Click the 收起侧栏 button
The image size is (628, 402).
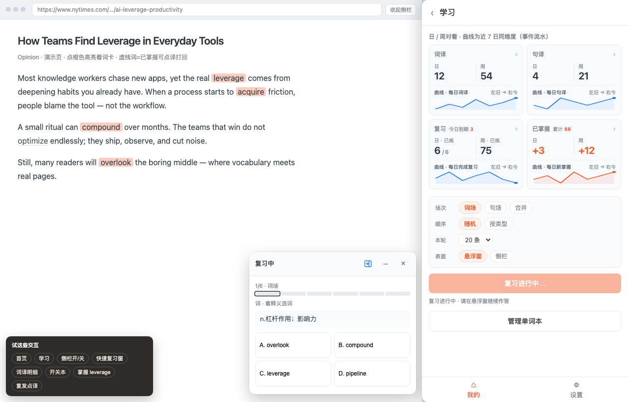(x=401, y=10)
